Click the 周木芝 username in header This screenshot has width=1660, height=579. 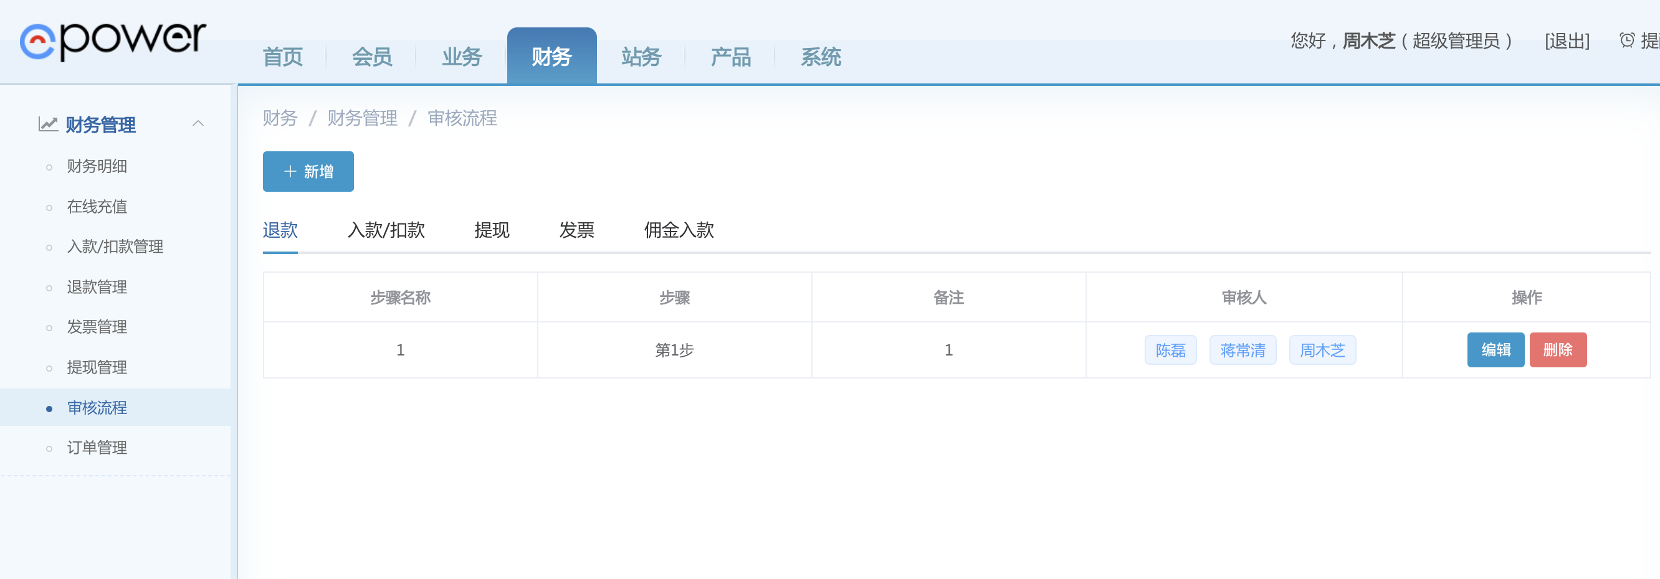pyautogui.click(x=1369, y=41)
